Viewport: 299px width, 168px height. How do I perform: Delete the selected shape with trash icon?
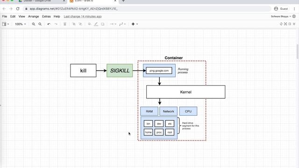[x=65, y=24]
